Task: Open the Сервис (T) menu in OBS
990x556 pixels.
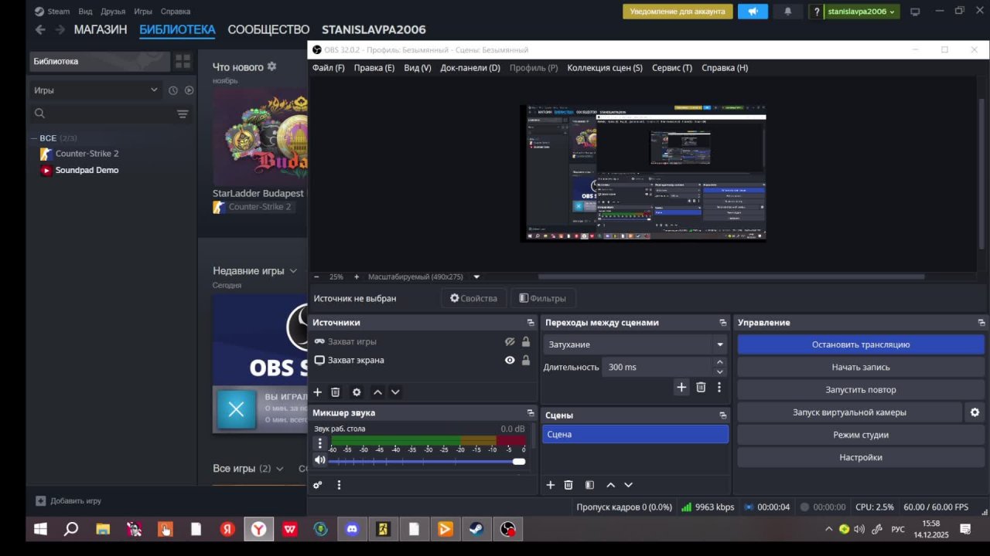Action: tap(672, 68)
